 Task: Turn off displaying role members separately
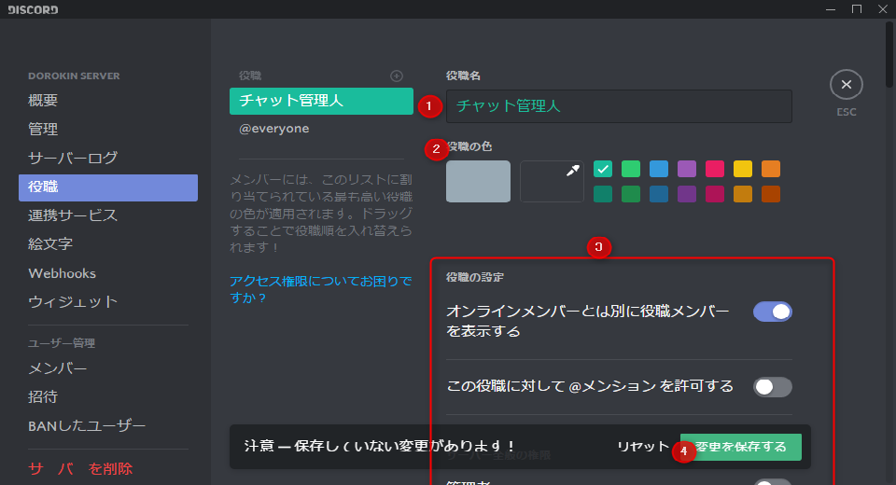tap(773, 312)
